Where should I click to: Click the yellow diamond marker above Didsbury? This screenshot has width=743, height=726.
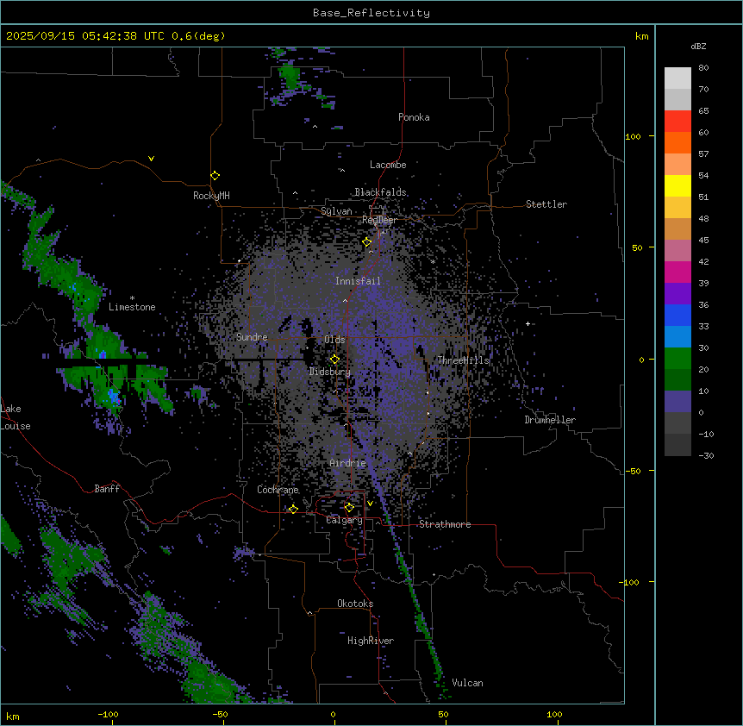334,359
